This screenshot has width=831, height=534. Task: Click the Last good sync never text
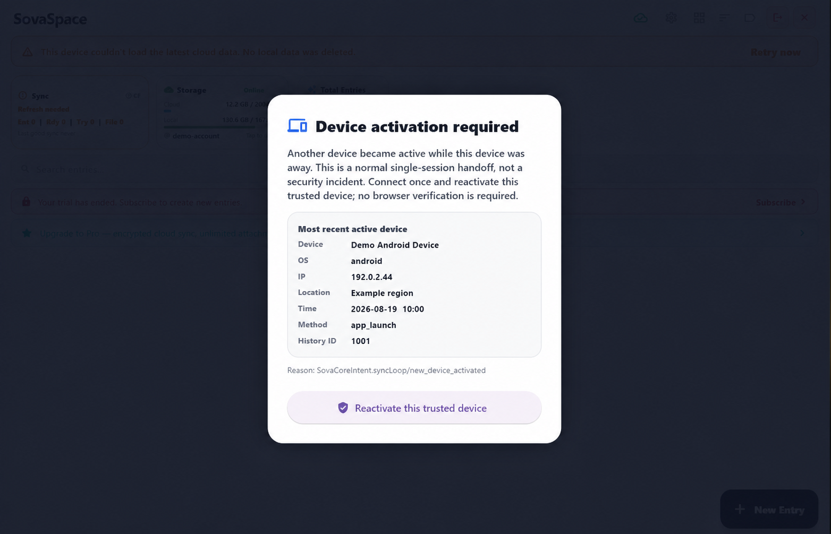tap(47, 133)
